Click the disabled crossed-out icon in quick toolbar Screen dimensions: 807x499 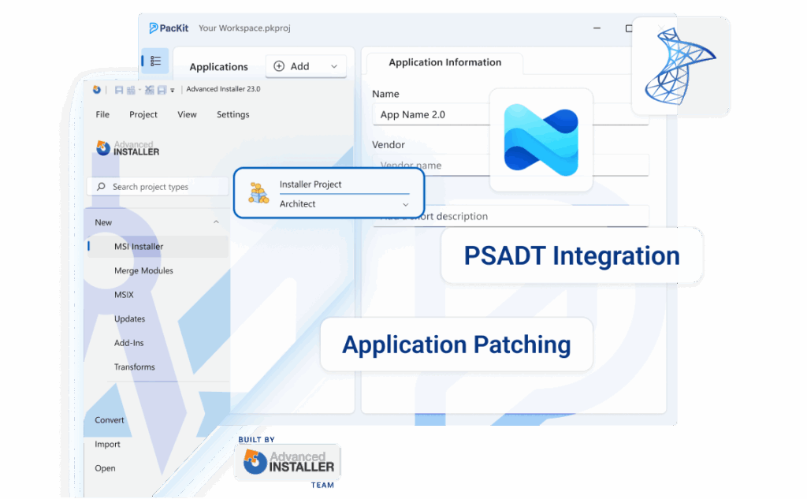coord(149,90)
